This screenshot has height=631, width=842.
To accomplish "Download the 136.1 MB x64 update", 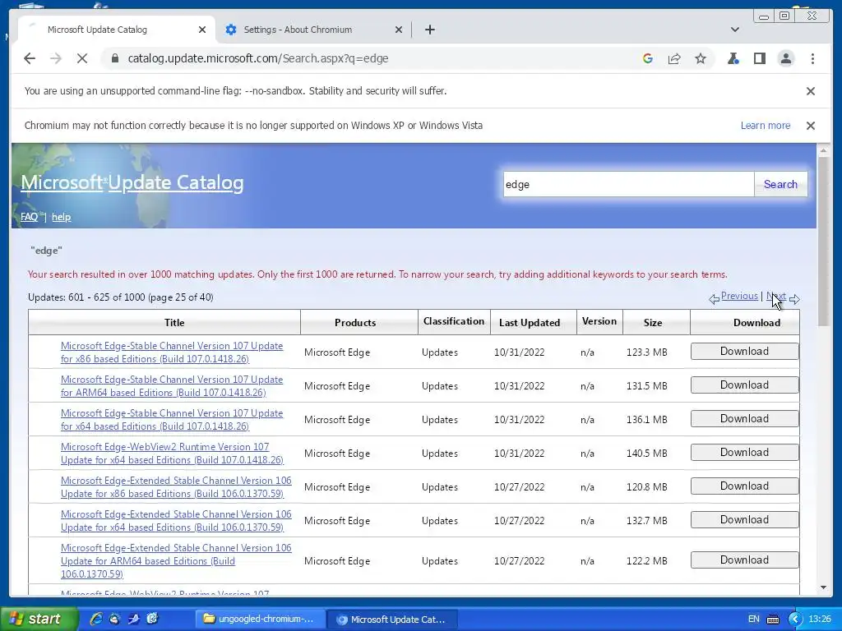I will click(744, 419).
